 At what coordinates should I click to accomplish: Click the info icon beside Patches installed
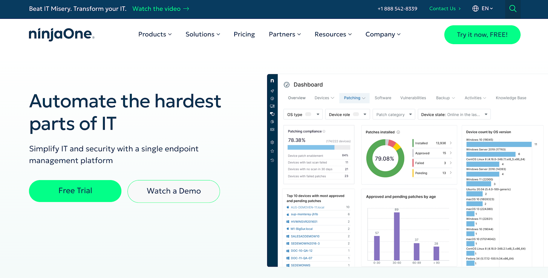coord(398,132)
